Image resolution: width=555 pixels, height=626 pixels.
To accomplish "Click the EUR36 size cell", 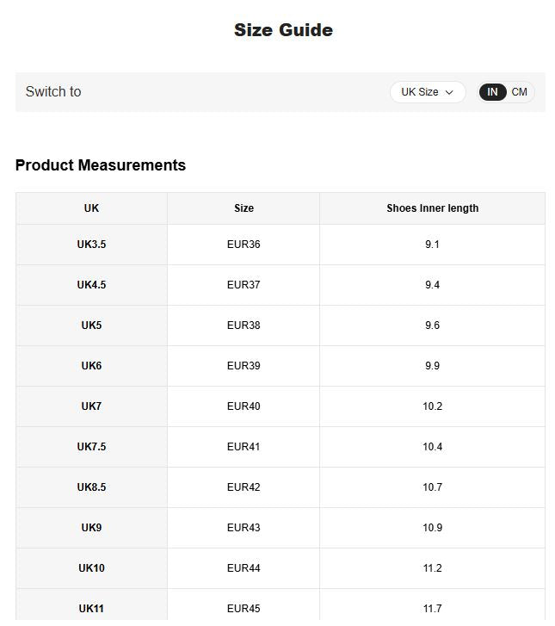I will click(x=244, y=245).
